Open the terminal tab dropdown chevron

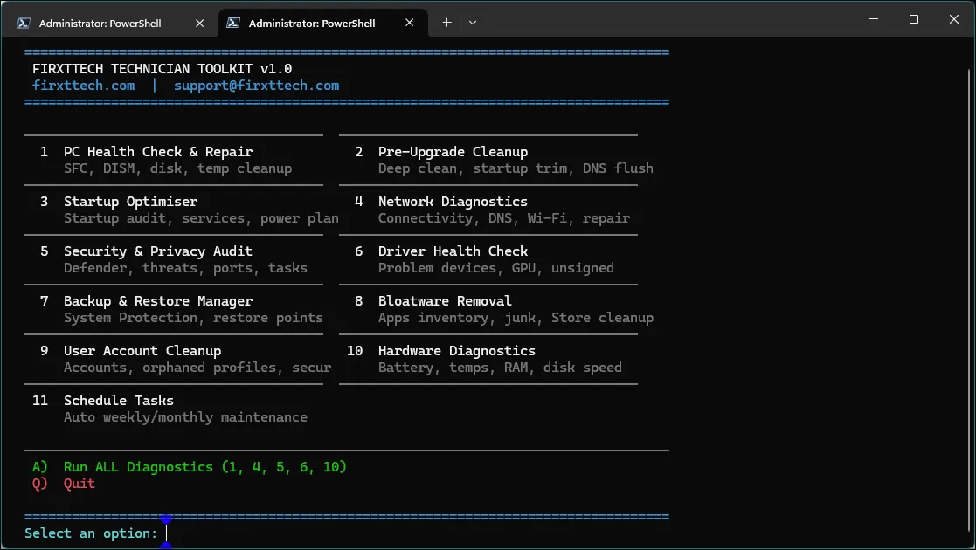pos(473,22)
